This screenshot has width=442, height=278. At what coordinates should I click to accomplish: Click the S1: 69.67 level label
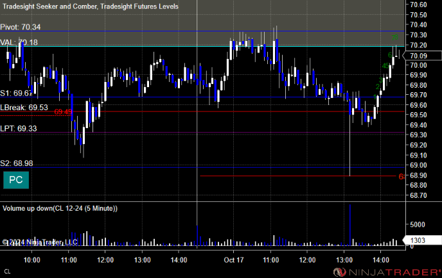tap(16, 94)
